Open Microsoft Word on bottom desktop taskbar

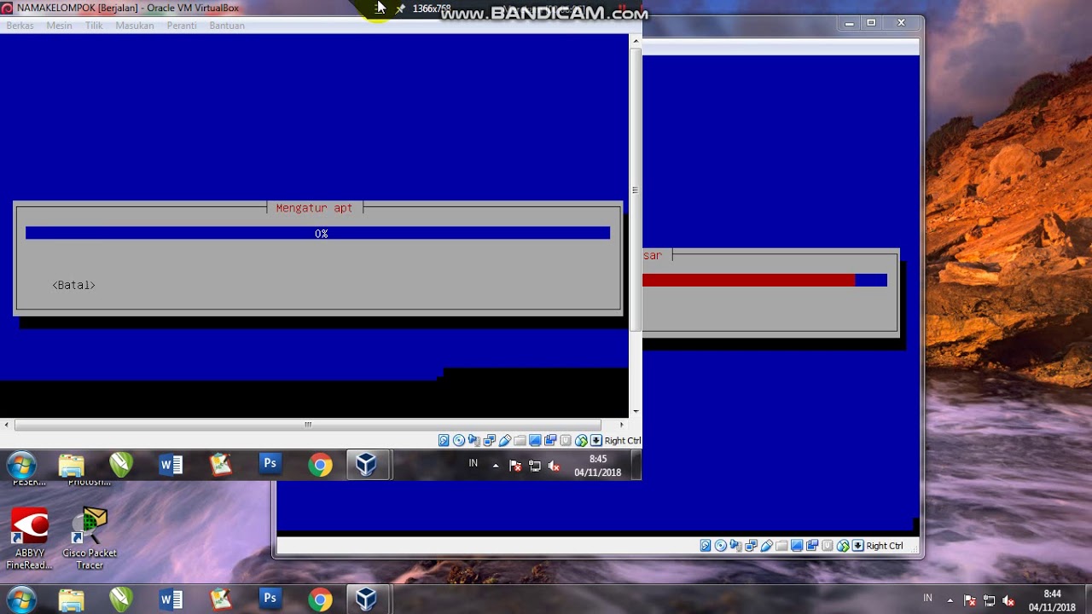tap(171, 600)
